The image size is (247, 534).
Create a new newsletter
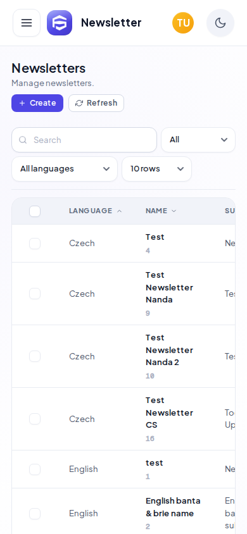[x=37, y=103]
